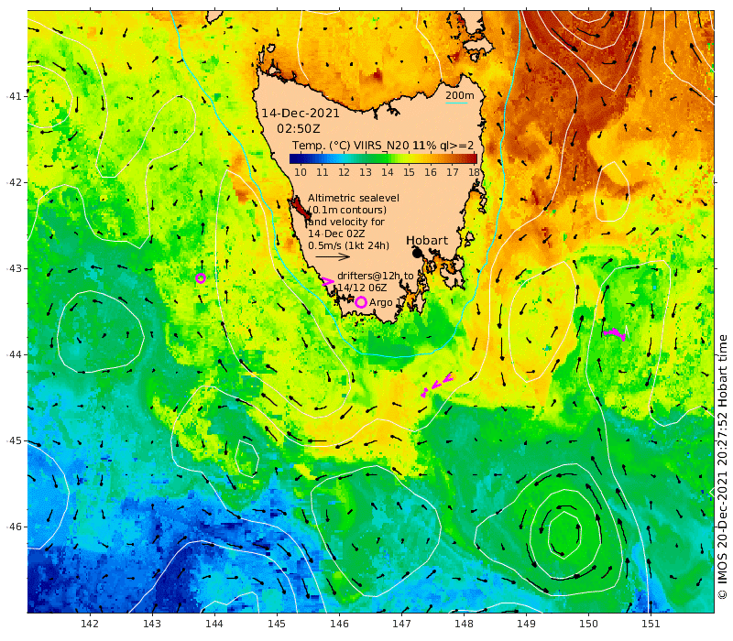The width and height of the screenshot is (733, 641).
Task: Click the 'Hobart' city label
Action: (x=427, y=241)
